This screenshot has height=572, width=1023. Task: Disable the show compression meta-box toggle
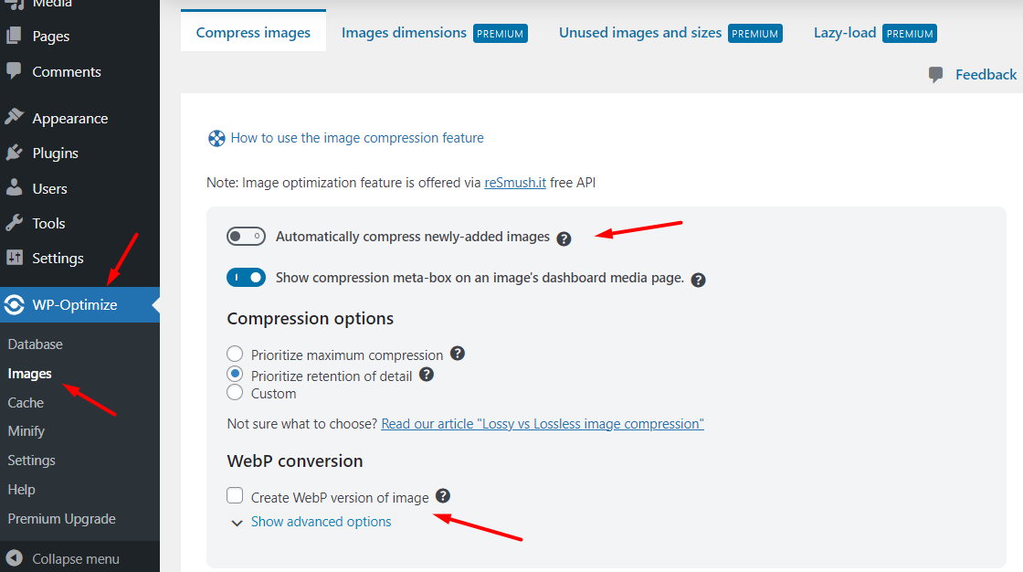coord(246,277)
